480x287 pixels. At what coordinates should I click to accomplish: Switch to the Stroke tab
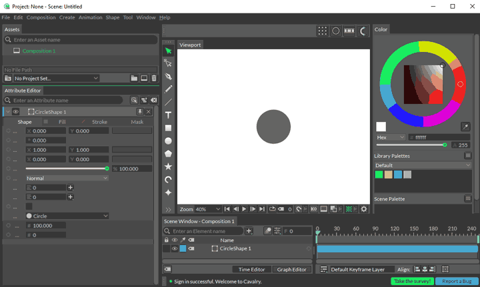tap(99, 122)
